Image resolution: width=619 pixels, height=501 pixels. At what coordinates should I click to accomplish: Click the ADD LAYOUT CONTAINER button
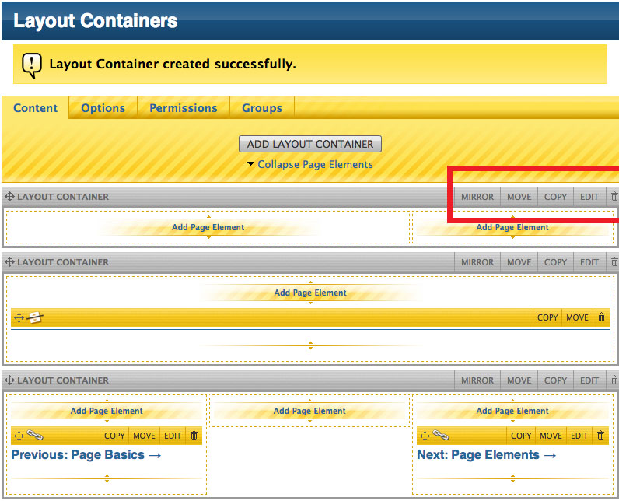pyautogui.click(x=310, y=144)
